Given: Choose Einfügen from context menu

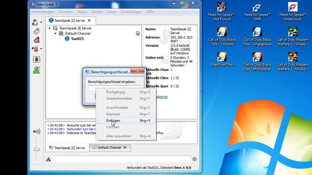Looking at the screenshot, I should click(x=126, y=121).
